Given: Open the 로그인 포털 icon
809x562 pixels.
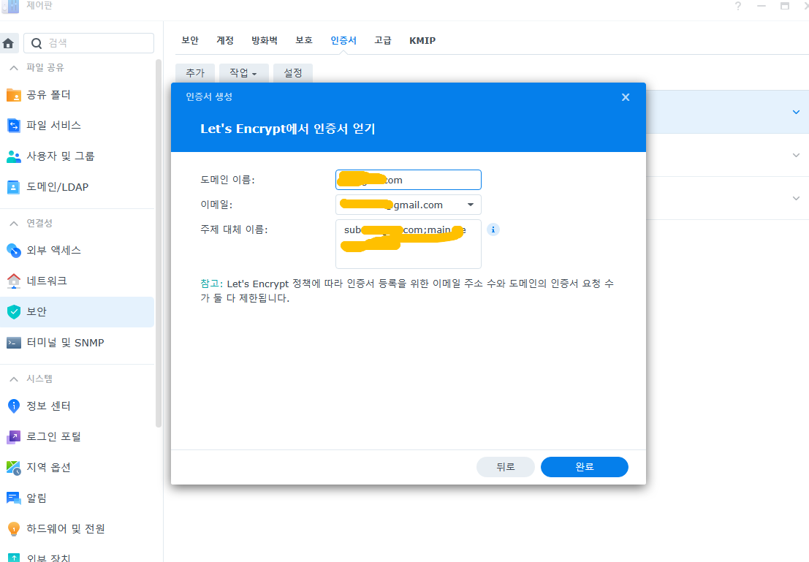Looking at the screenshot, I should click(13, 436).
